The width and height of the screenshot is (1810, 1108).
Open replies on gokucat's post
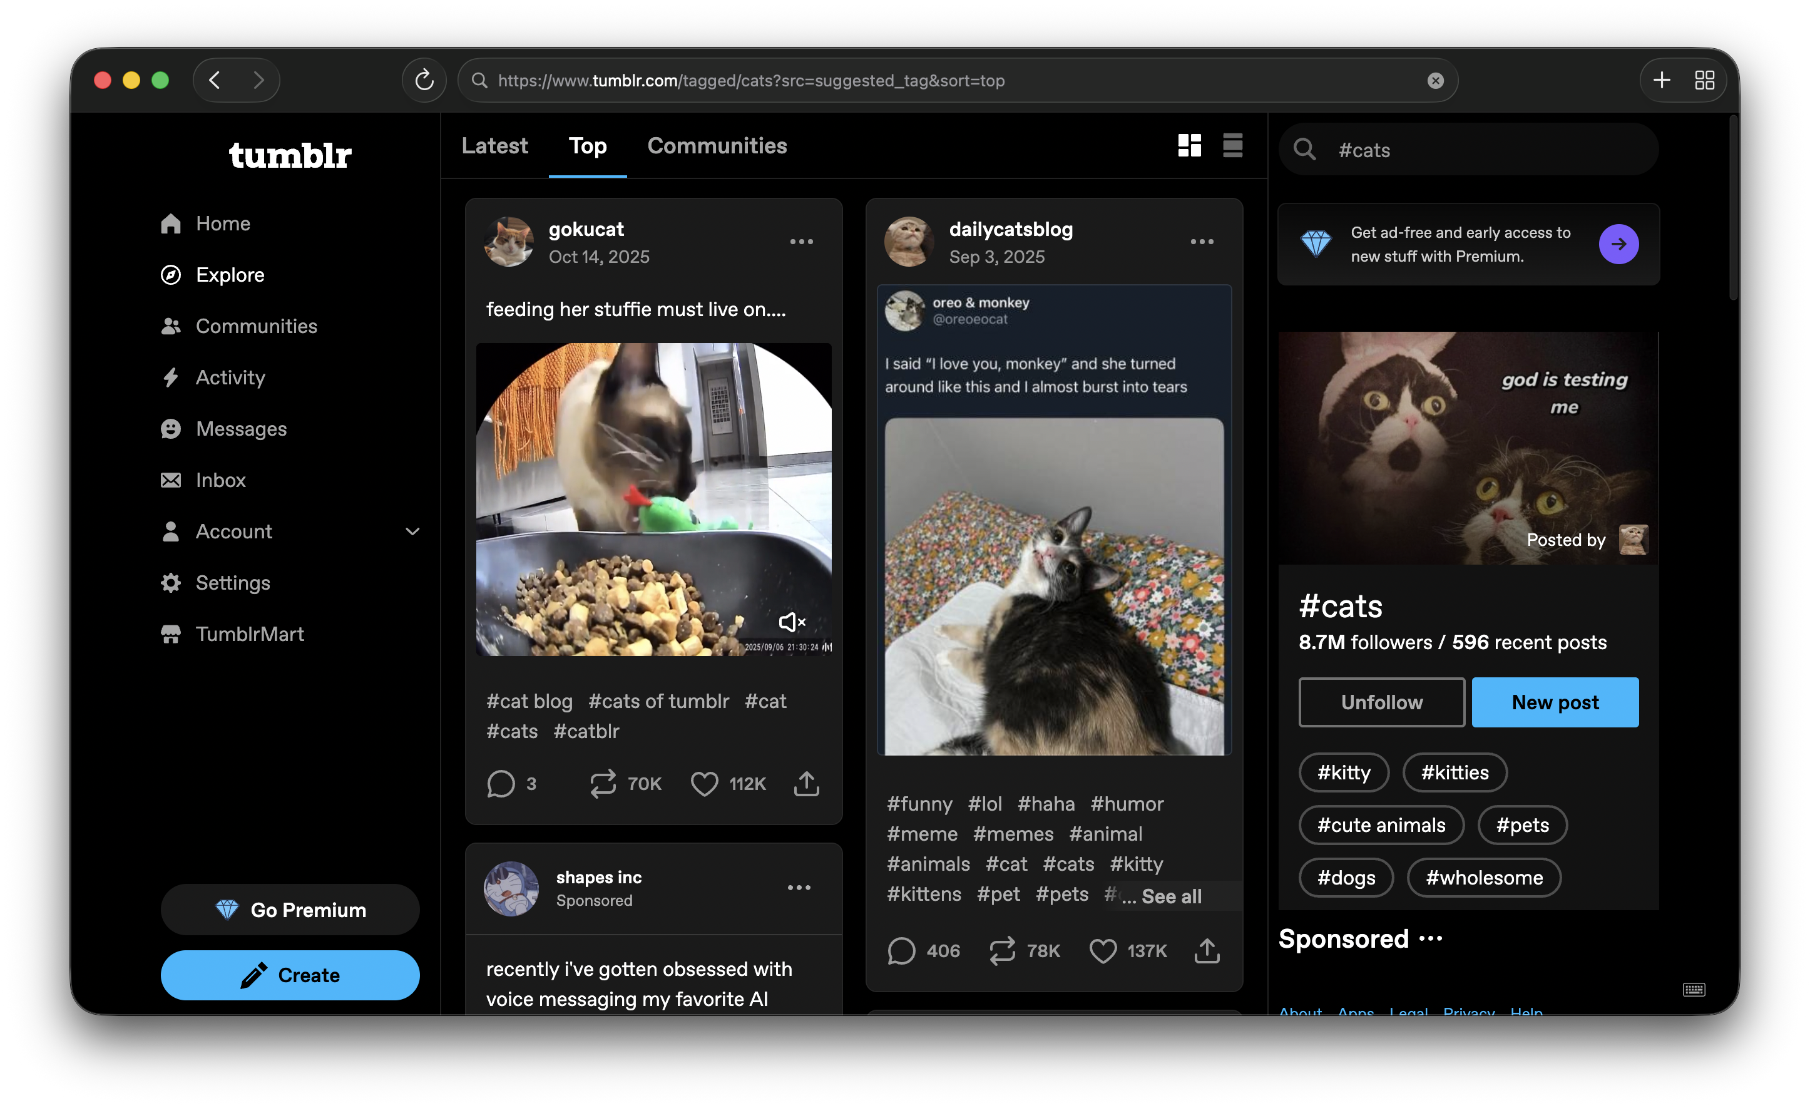(501, 784)
